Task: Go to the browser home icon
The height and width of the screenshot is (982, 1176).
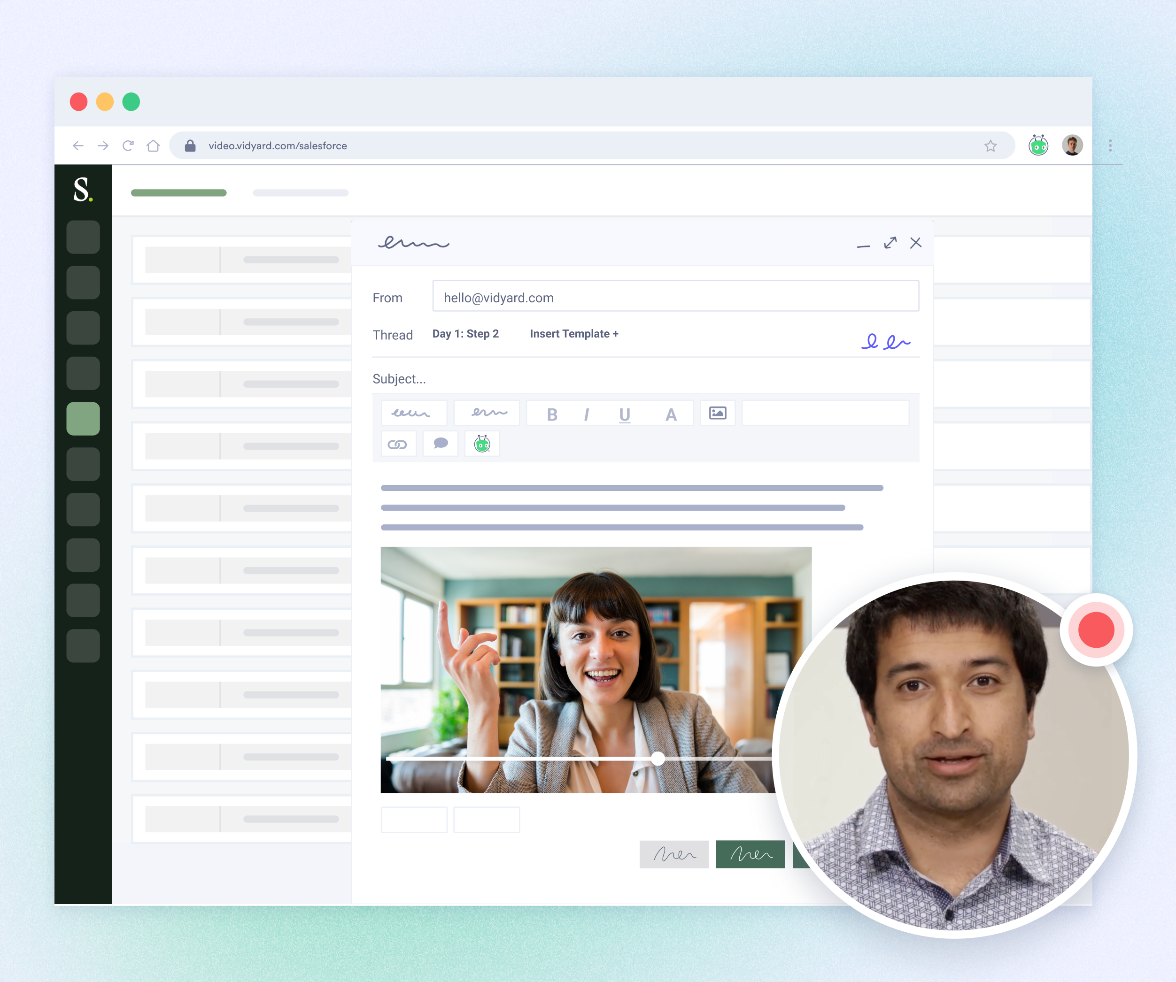Action: pyautogui.click(x=153, y=146)
